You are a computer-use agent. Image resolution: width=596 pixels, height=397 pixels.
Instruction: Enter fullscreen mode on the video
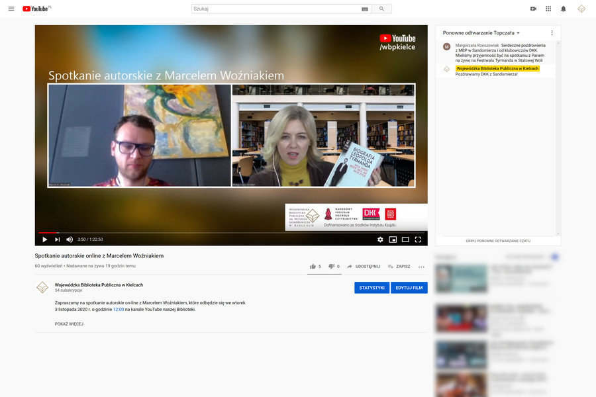(x=418, y=240)
